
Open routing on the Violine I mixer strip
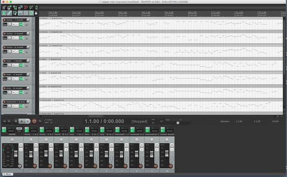[34, 131]
